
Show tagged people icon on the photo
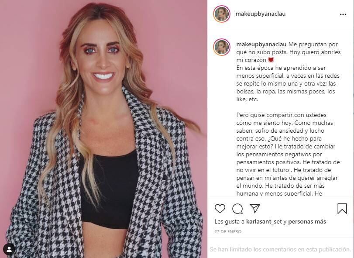pyautogui.click(x=9, y=249)
